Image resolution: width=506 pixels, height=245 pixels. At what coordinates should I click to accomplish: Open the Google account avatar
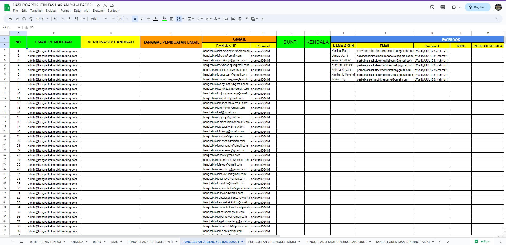[x=498, y=7]
